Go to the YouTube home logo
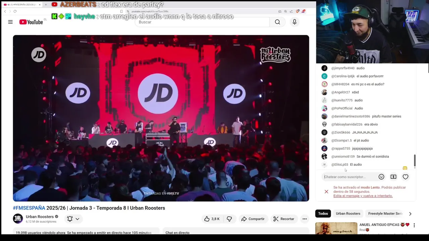 (31, 22)
